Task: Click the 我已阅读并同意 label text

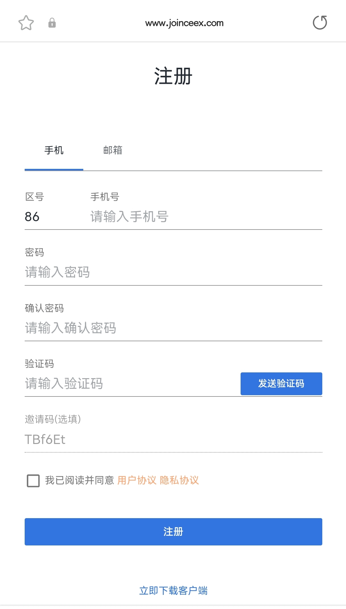Action: tap(79, 480)
